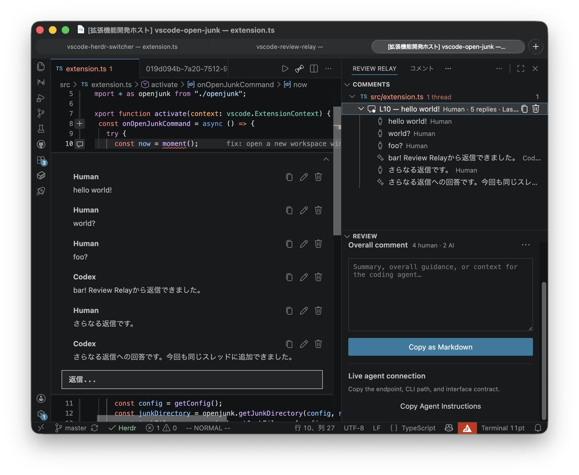The height and width of the screenshot is (475, 579).
Task: Open the Extensions view with badge 3
Action: [41, 160]
